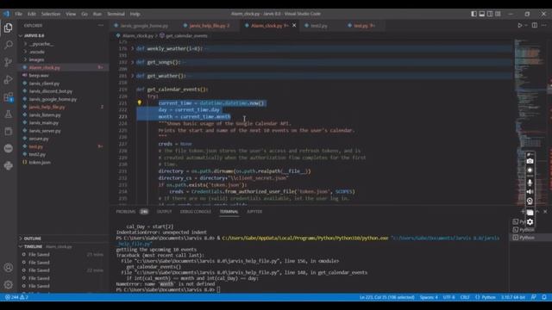Toggle the screen recorder microphone icon
Image resolution: width=552 pixels, height=310 pixels.
tap(530, 183)
